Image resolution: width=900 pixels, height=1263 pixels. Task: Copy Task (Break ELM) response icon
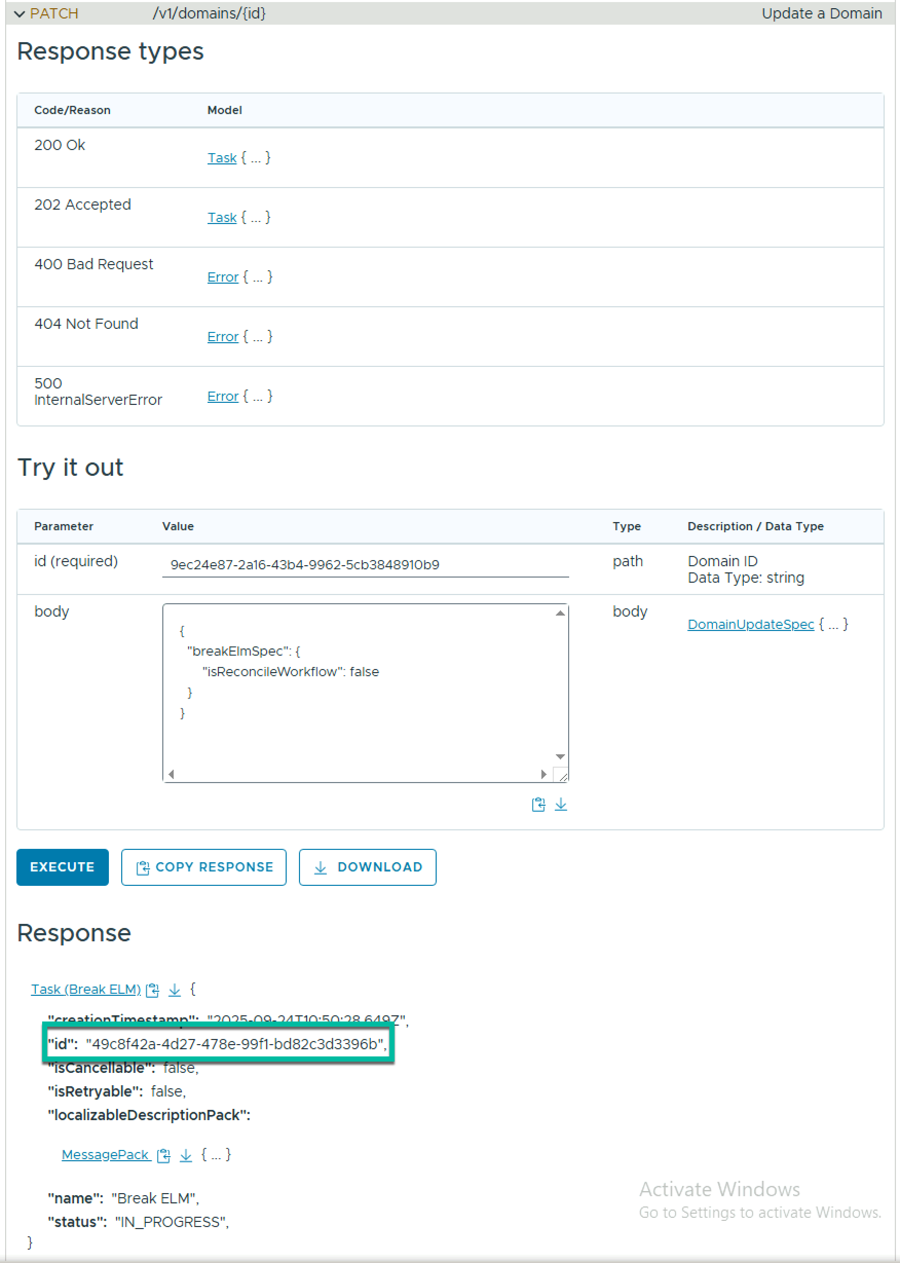[x=153, y=990]
